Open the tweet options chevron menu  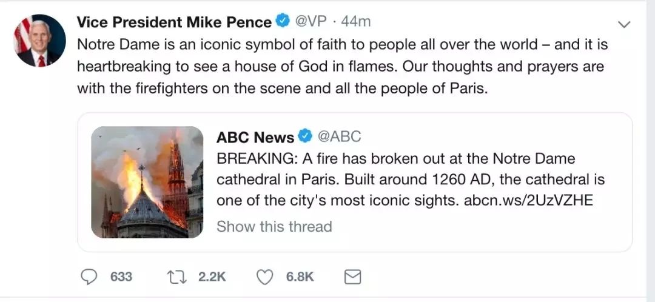(623, 24)
